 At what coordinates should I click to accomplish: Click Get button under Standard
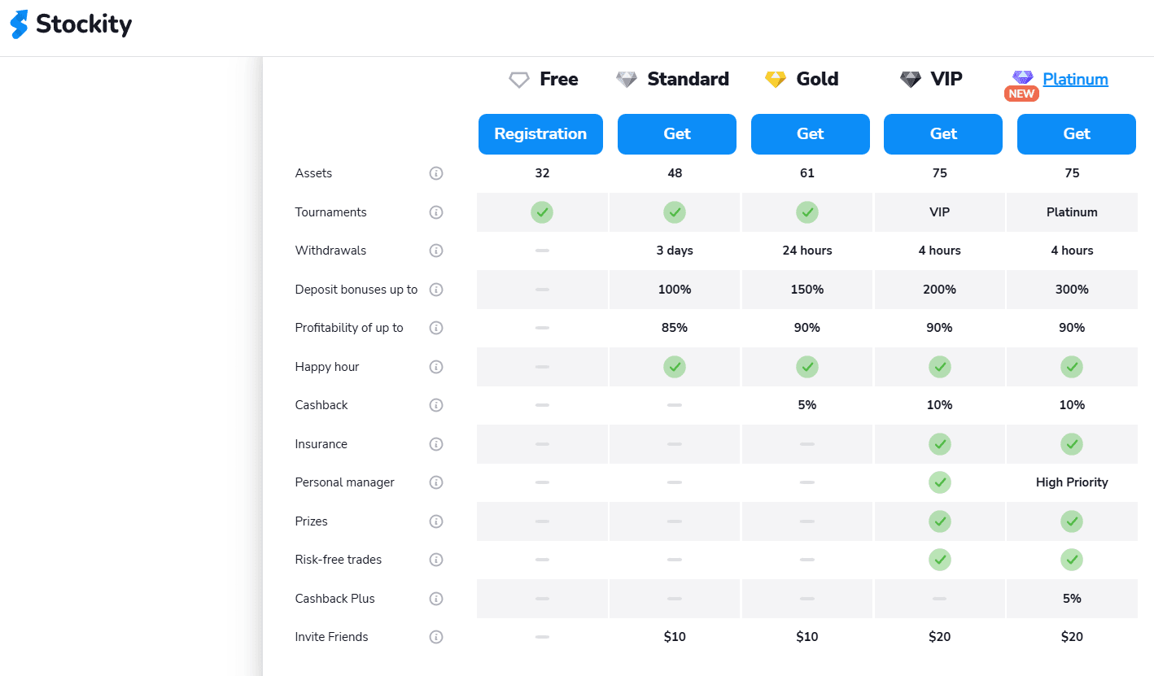tap(677, 134)
